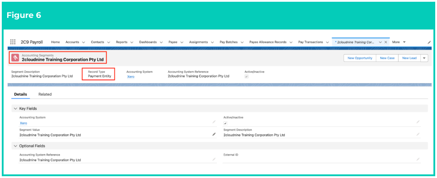Open the App Launcher grid icon

(x=13, y=42)
